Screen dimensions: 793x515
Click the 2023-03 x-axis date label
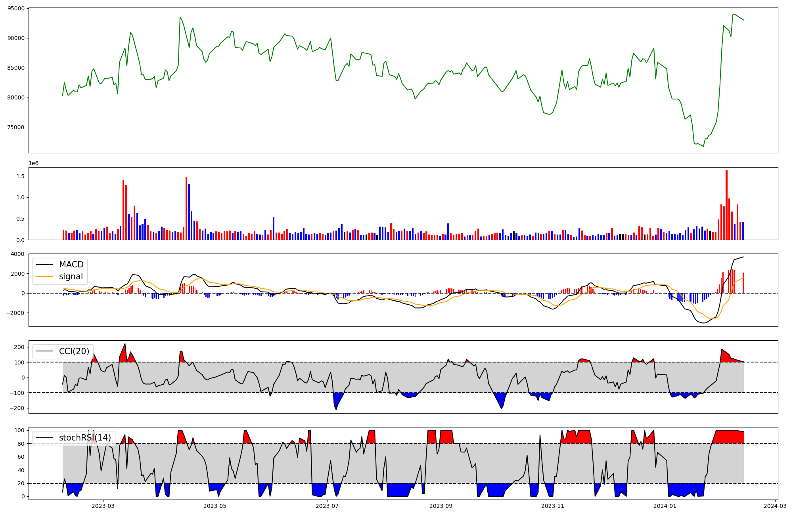tap(103, 506)
